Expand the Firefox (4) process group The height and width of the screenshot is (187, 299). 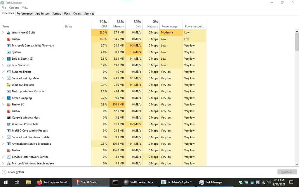(x=3, y=104)
